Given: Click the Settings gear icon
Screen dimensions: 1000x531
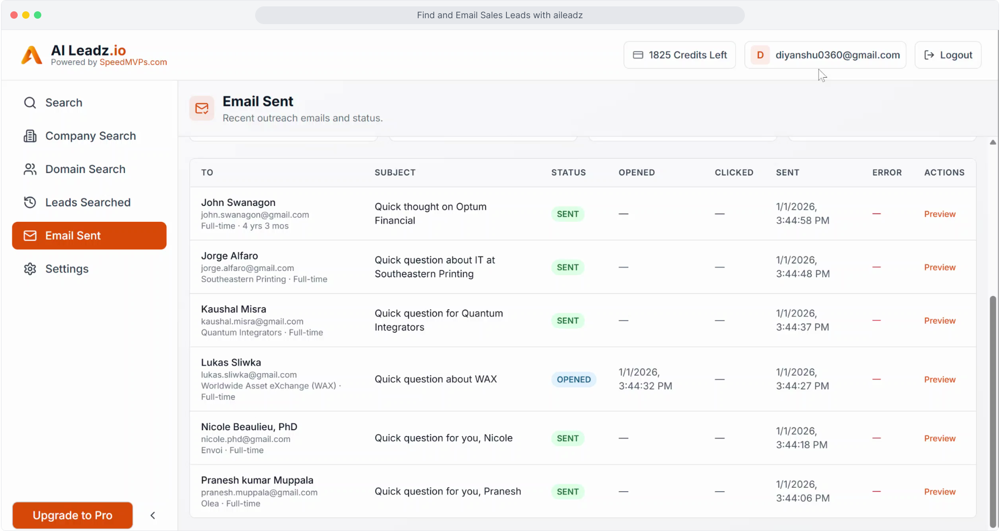Looking at the screenshot, I should click(30, 269).
